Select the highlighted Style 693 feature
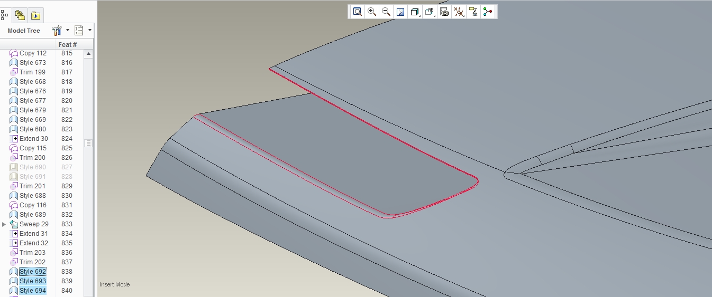Screen dimensions: 712x297 pos(33,281)
